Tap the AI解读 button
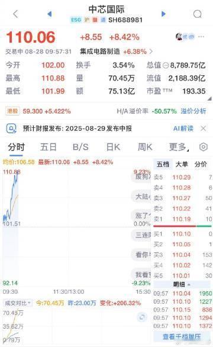Viewport: 213px width, 347px height. (x=183, y=128)
